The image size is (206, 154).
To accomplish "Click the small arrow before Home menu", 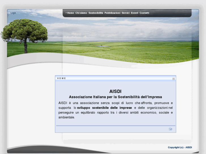I will [66, 13].
